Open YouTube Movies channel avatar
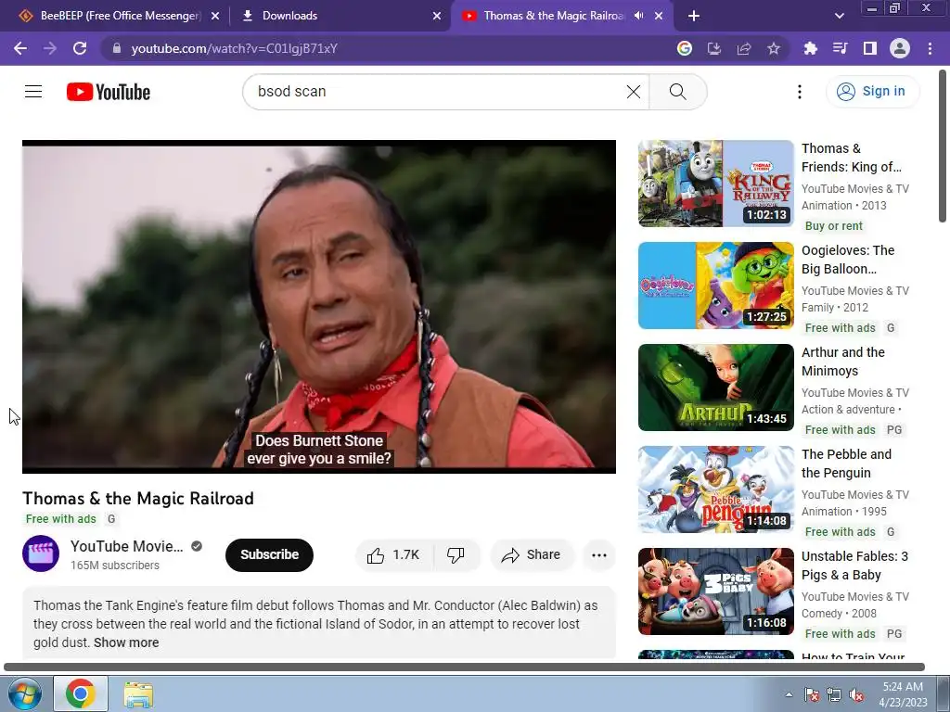This screenshot has height=712, width=950. [41, 554]
